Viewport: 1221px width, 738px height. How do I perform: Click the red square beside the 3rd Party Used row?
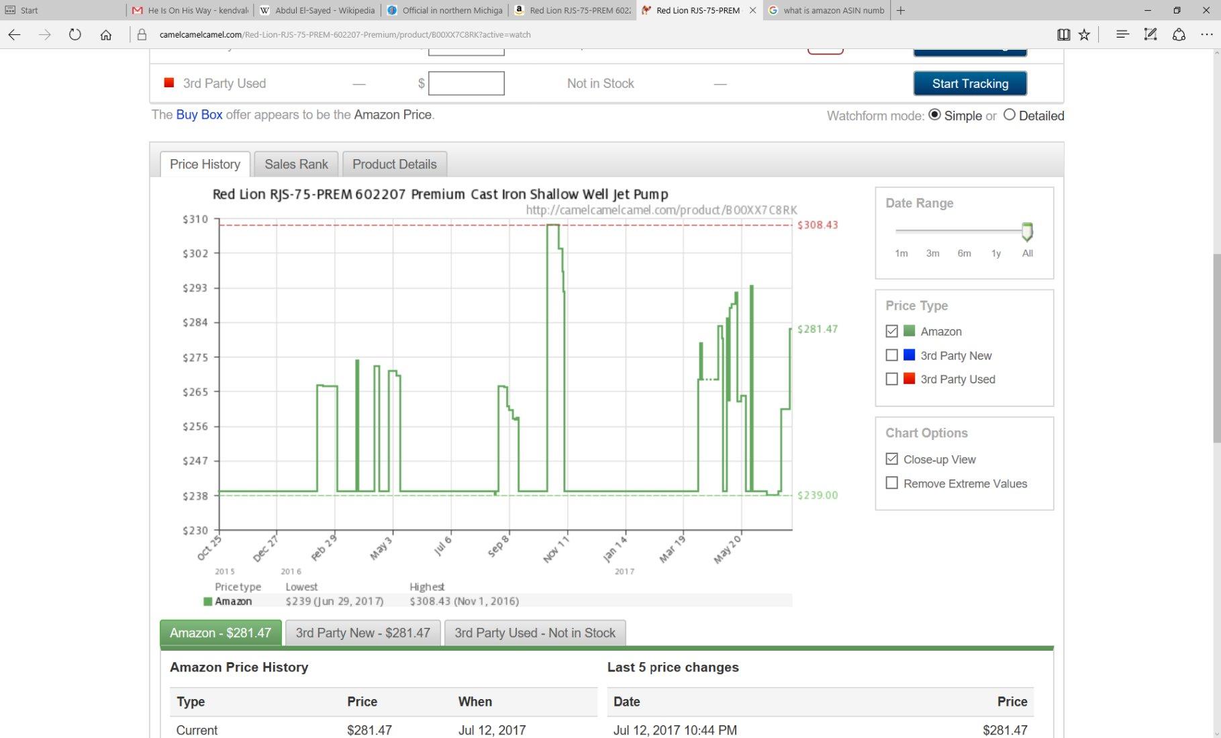pos(169,83)
